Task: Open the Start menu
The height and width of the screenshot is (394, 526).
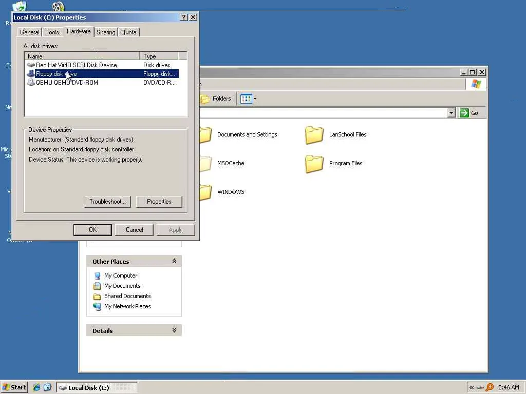Action: [14, 387]
